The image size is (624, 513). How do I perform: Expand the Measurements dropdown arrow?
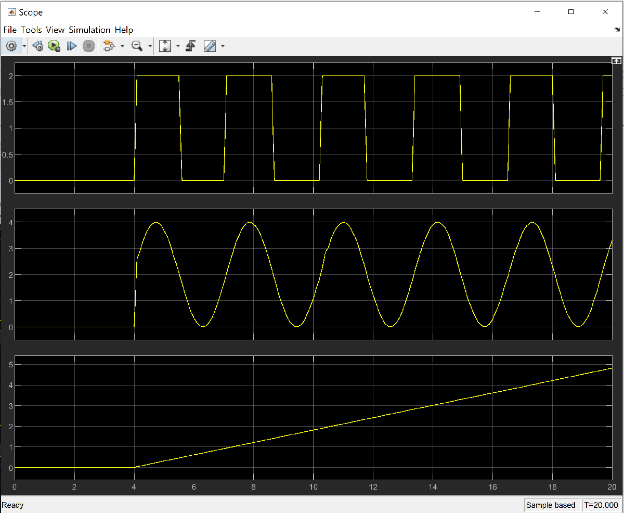tap(223, 46)
